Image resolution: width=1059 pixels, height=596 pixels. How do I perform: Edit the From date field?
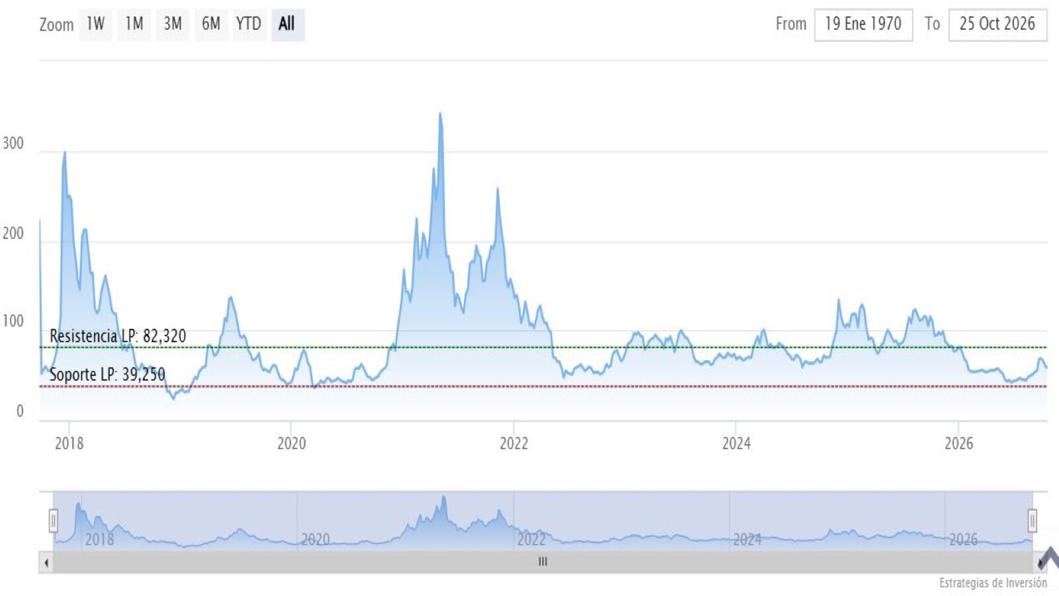coord(863,25)
